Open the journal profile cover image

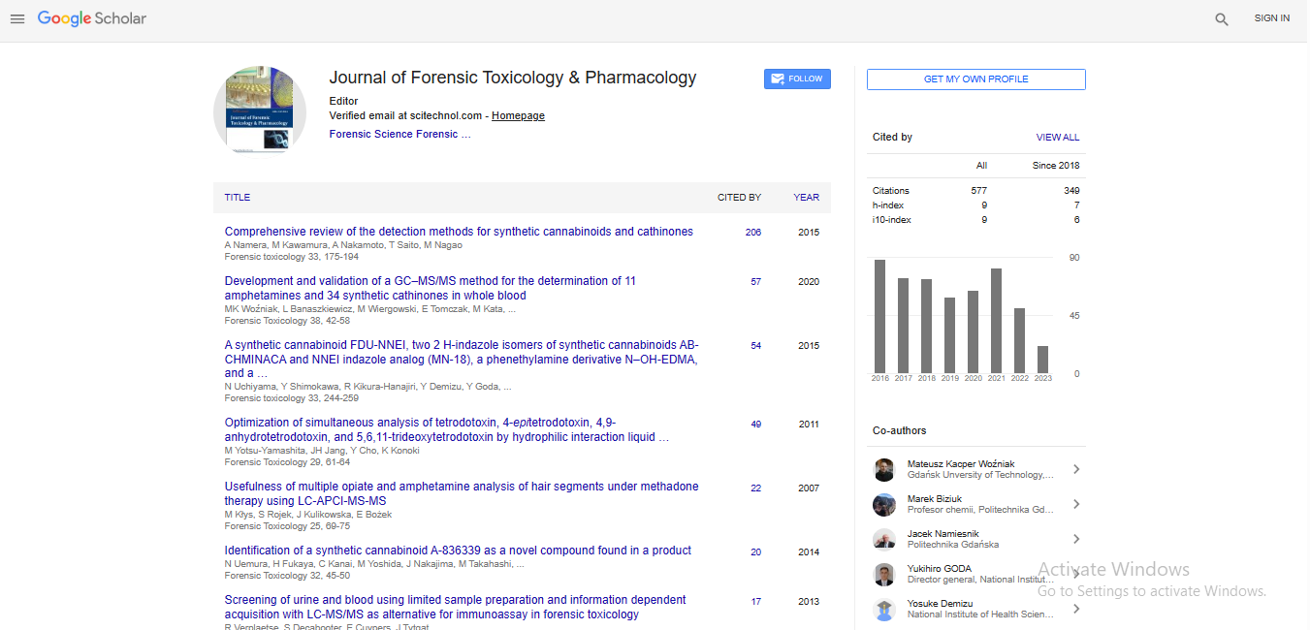point(260,111)
